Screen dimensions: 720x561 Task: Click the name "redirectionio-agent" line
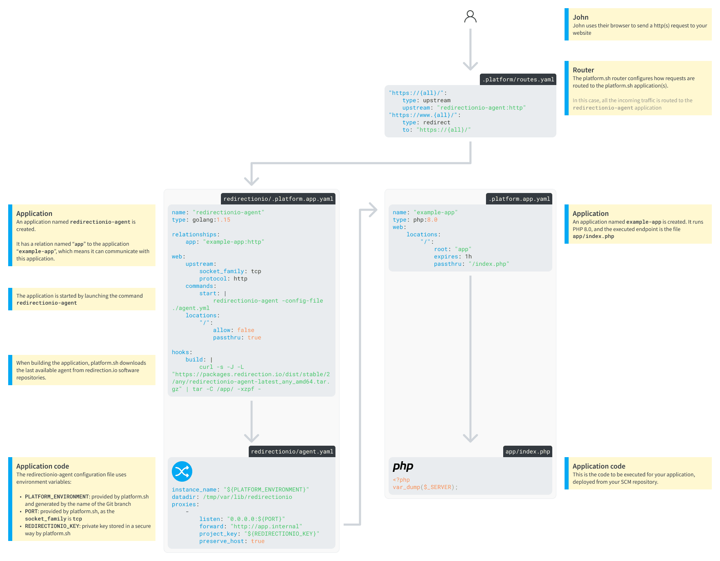pyautogui.click(x=218, y=212)
